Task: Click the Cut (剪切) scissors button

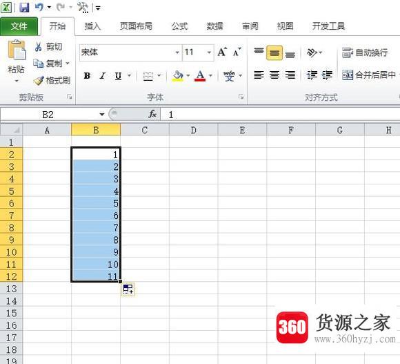Action: (48, 47)
